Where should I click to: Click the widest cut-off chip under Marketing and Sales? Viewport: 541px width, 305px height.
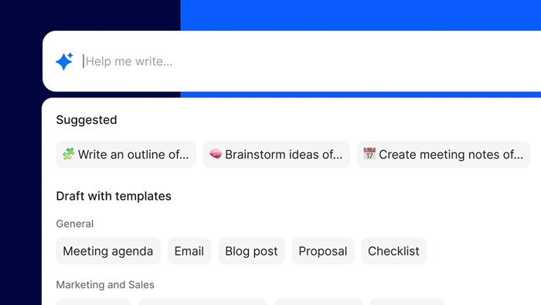click(202, 302)
